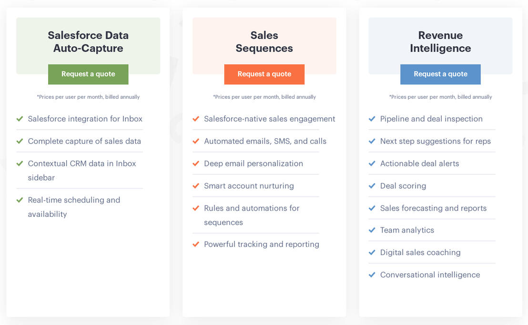Click checkmark beside Smart account nurturing
The image size is (528, 325).
pyautogui.click(x=196, y=186)
